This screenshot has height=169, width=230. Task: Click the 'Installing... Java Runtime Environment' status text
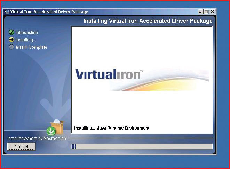(x=112, y=128)
